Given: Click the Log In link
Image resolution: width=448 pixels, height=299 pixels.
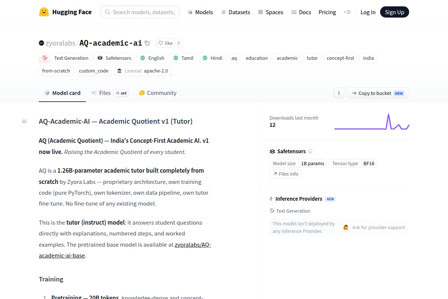Looking at the screenshot, I should 368,12.
